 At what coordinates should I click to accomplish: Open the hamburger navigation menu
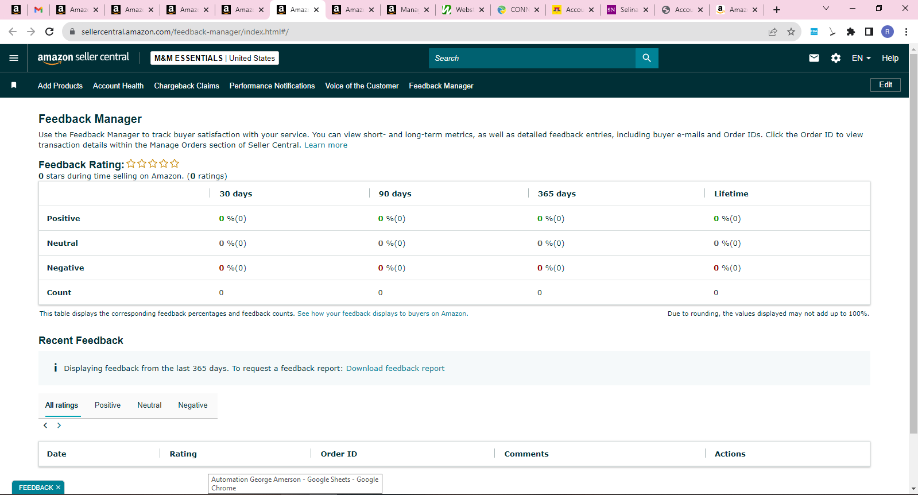[14, 58]
